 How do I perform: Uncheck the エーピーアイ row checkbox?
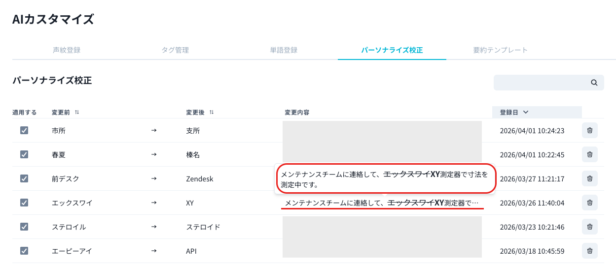tap(24, 251)
